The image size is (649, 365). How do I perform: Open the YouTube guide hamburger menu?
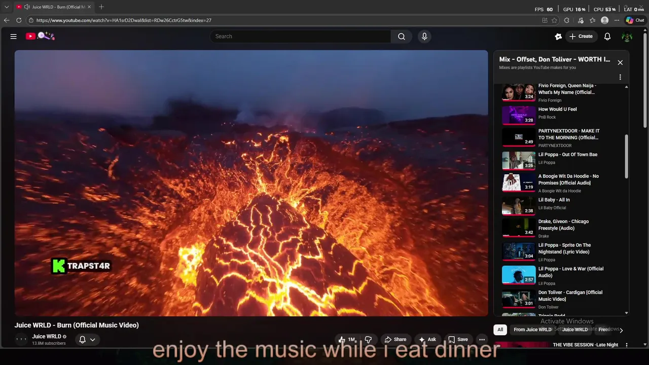(x=14, y=36)
